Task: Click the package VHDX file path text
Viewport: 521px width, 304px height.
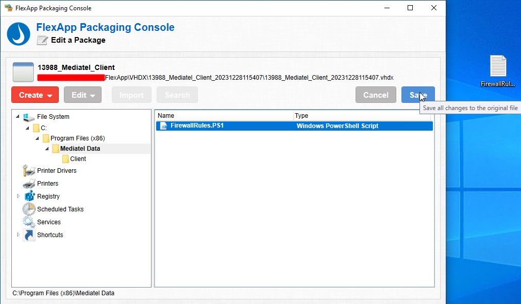Action: click(x=249, y=78)
